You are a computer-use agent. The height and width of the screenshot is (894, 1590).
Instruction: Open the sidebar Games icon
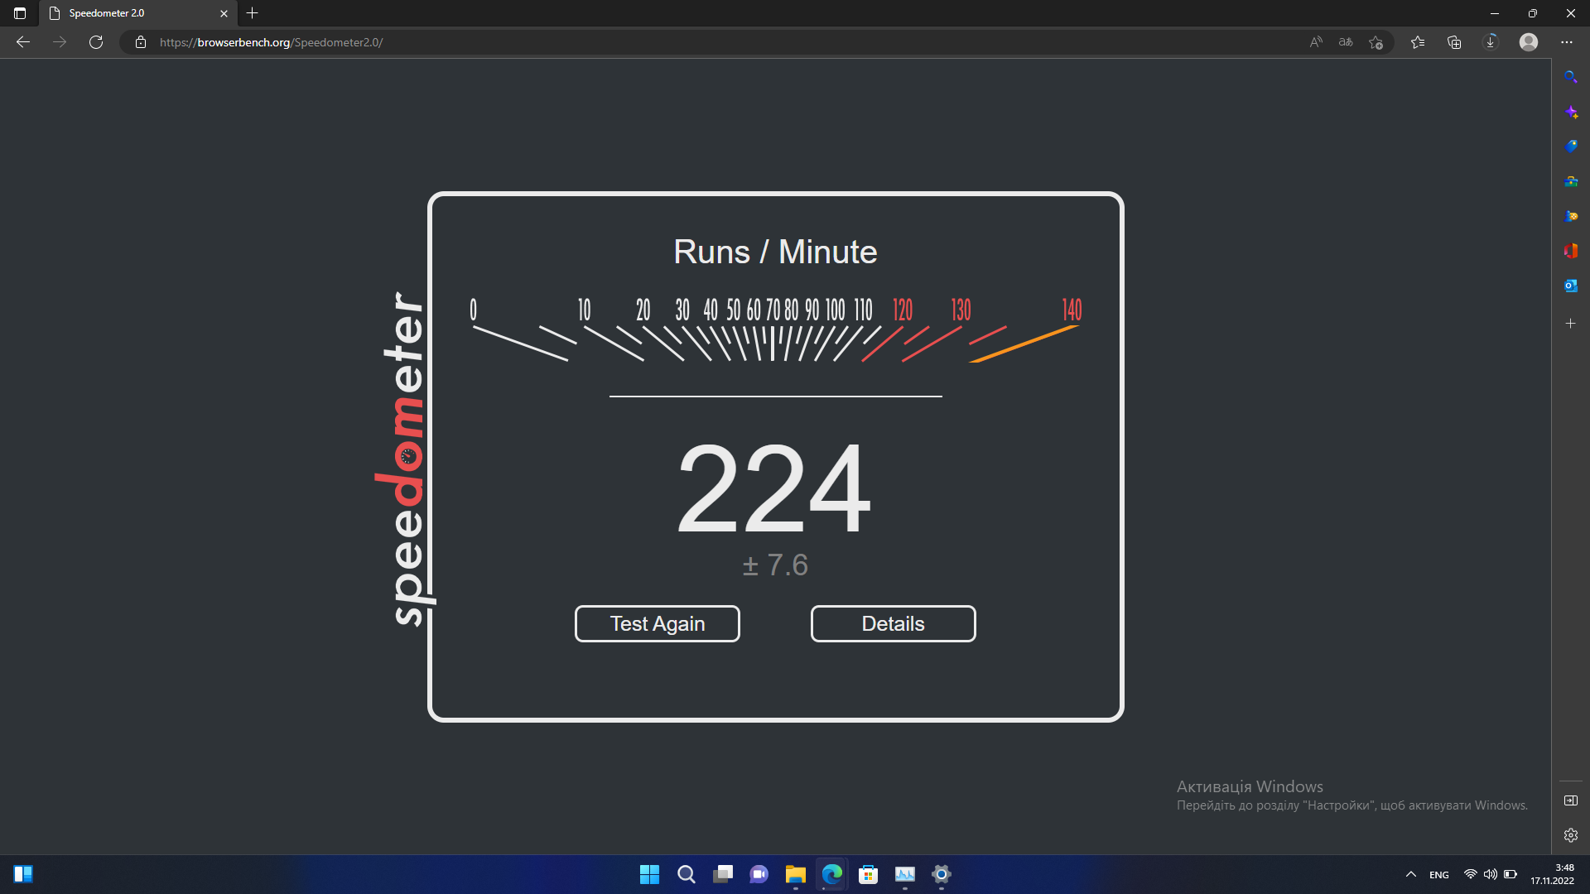click(1571, 216)
